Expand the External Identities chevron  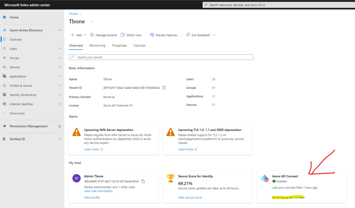click(60, 104)
